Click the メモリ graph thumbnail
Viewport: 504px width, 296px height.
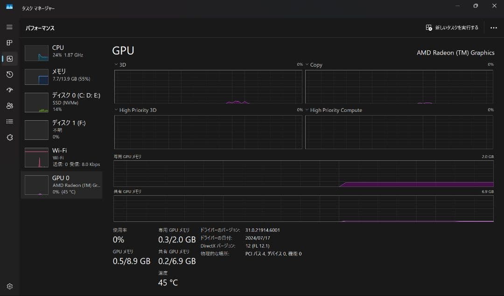click(36, 76)
